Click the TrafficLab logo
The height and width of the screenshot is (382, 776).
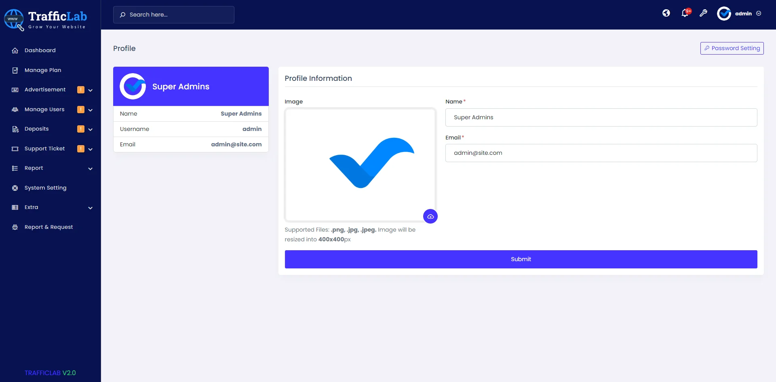point(46,19)
